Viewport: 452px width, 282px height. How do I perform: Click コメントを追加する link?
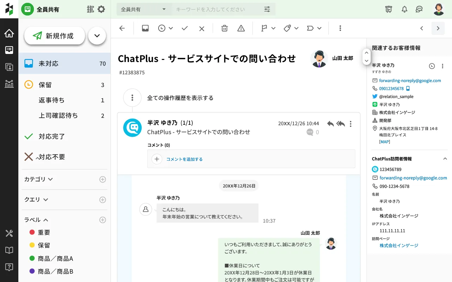pyautogui.click(x=184, y=159)
